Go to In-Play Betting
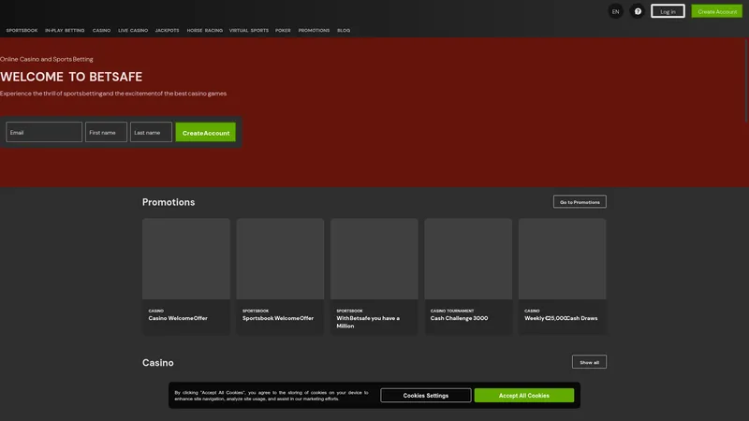Viewport: 749px width, 421px height. tap(65, 30)
